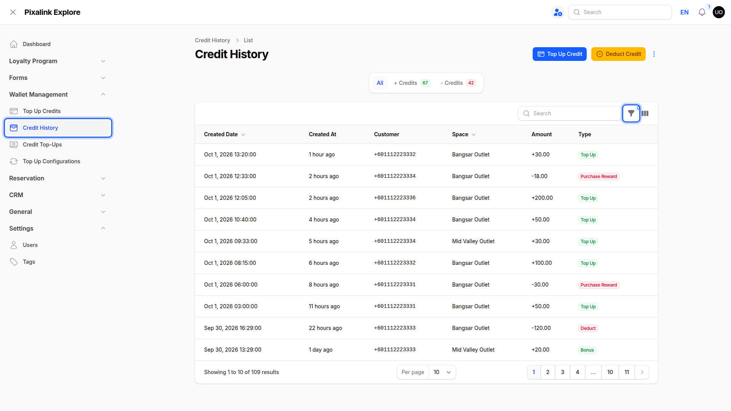731x411 pixels.
Task: Click the Top Up Configurations refresh icon
Action: [x=14, y=161]
